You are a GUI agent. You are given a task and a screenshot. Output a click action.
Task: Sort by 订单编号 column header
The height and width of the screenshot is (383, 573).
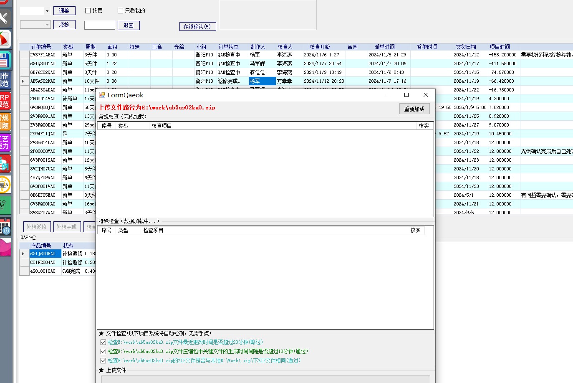pyautogui.click(x=41, y=47)
